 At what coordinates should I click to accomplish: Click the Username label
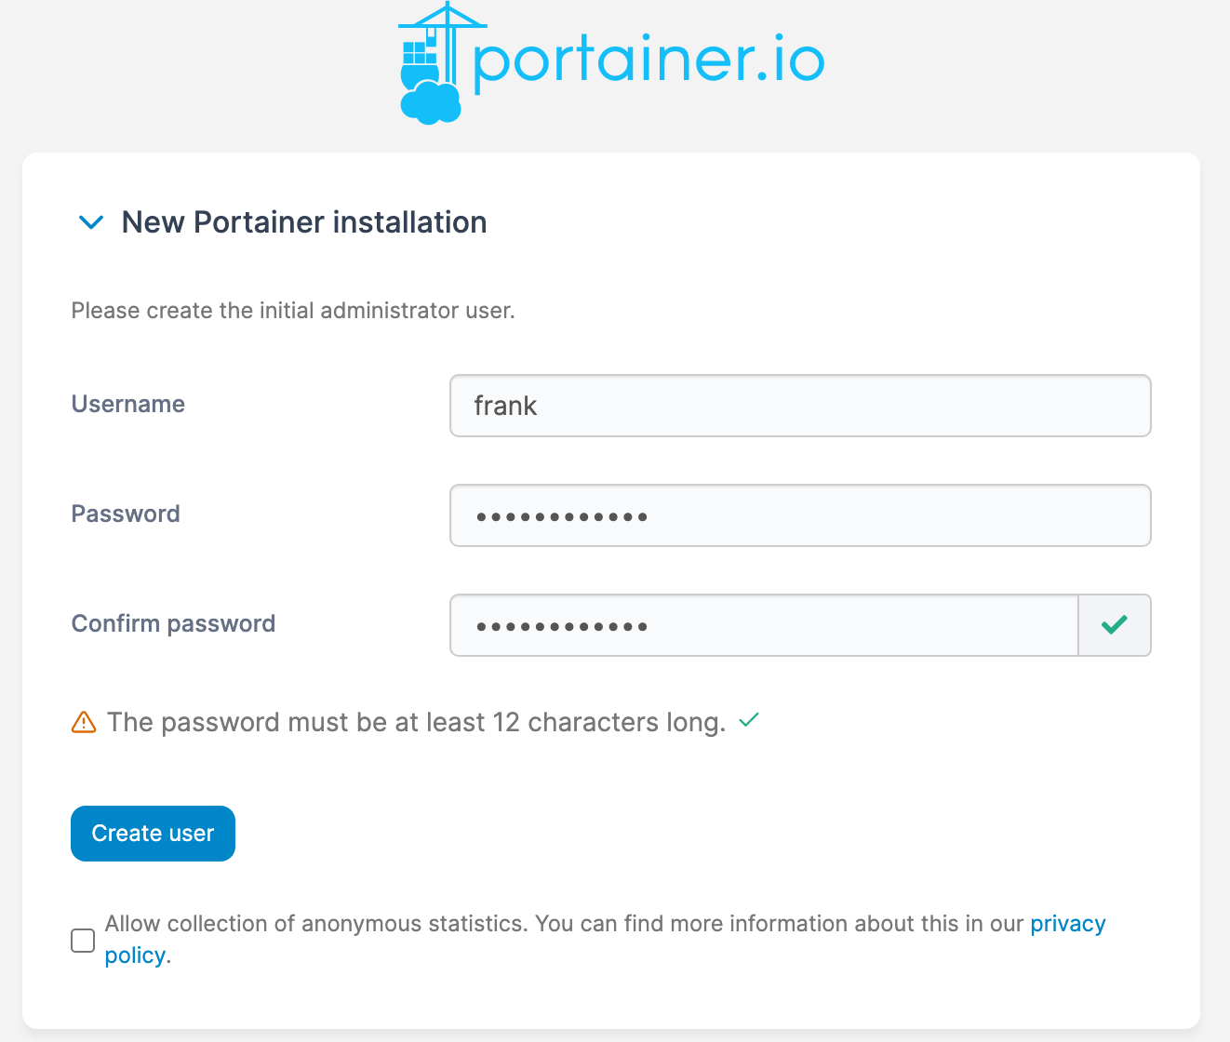tap(128, 404)
